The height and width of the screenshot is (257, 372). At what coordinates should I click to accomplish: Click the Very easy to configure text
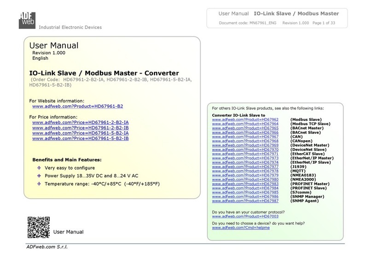click(x=70, y=168)
